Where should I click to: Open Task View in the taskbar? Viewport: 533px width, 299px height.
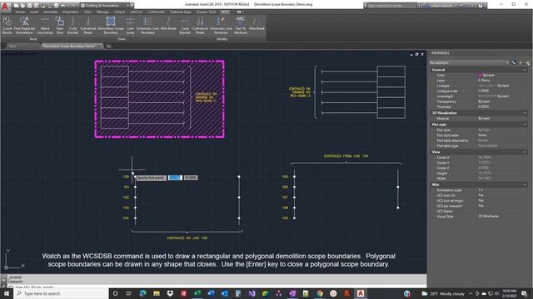click(x=129, y=293)
